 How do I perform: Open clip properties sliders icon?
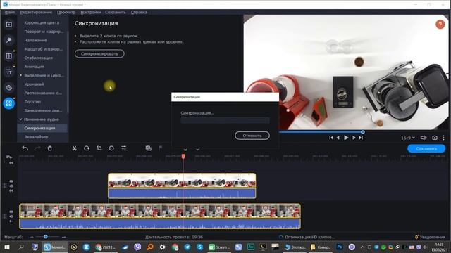[124, 148]
